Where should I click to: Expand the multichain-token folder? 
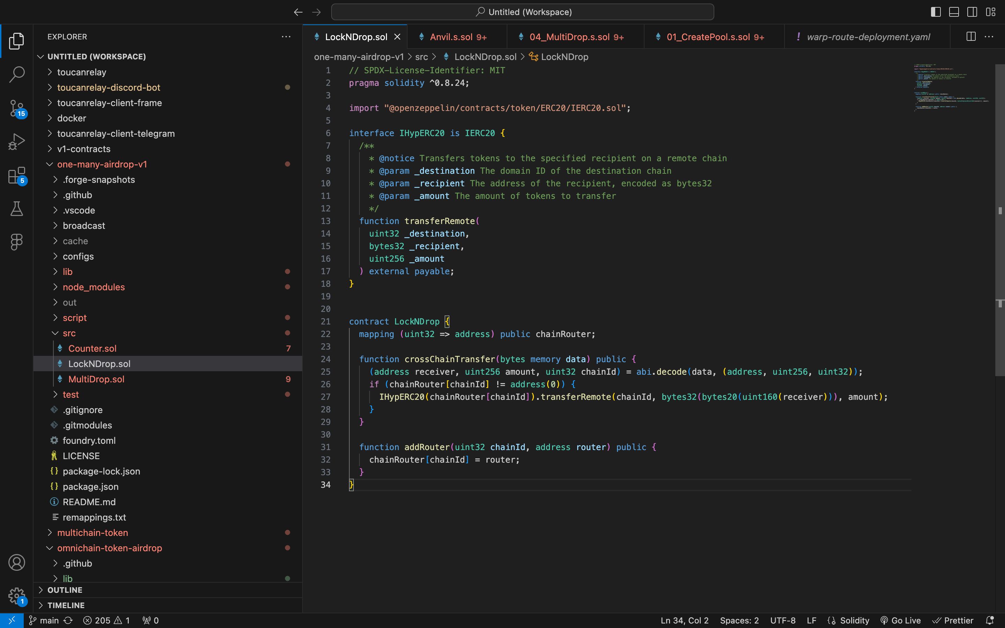pos(168,532)
